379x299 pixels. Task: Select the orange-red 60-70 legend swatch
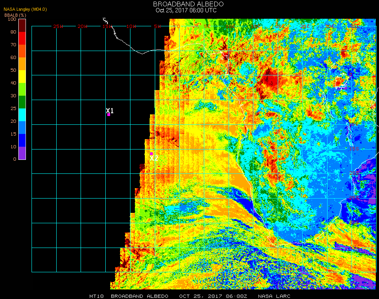[22, 51]
